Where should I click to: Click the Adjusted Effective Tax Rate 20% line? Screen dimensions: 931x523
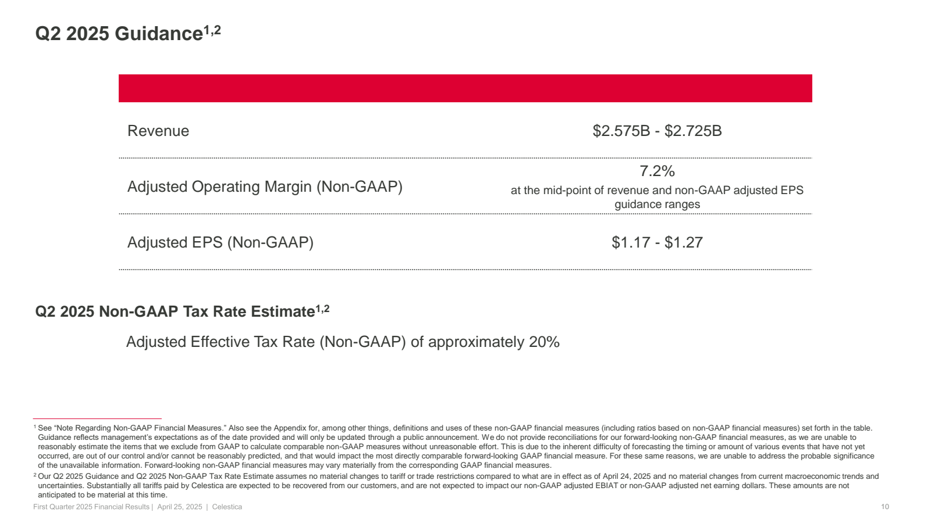(x=343, y=342)
